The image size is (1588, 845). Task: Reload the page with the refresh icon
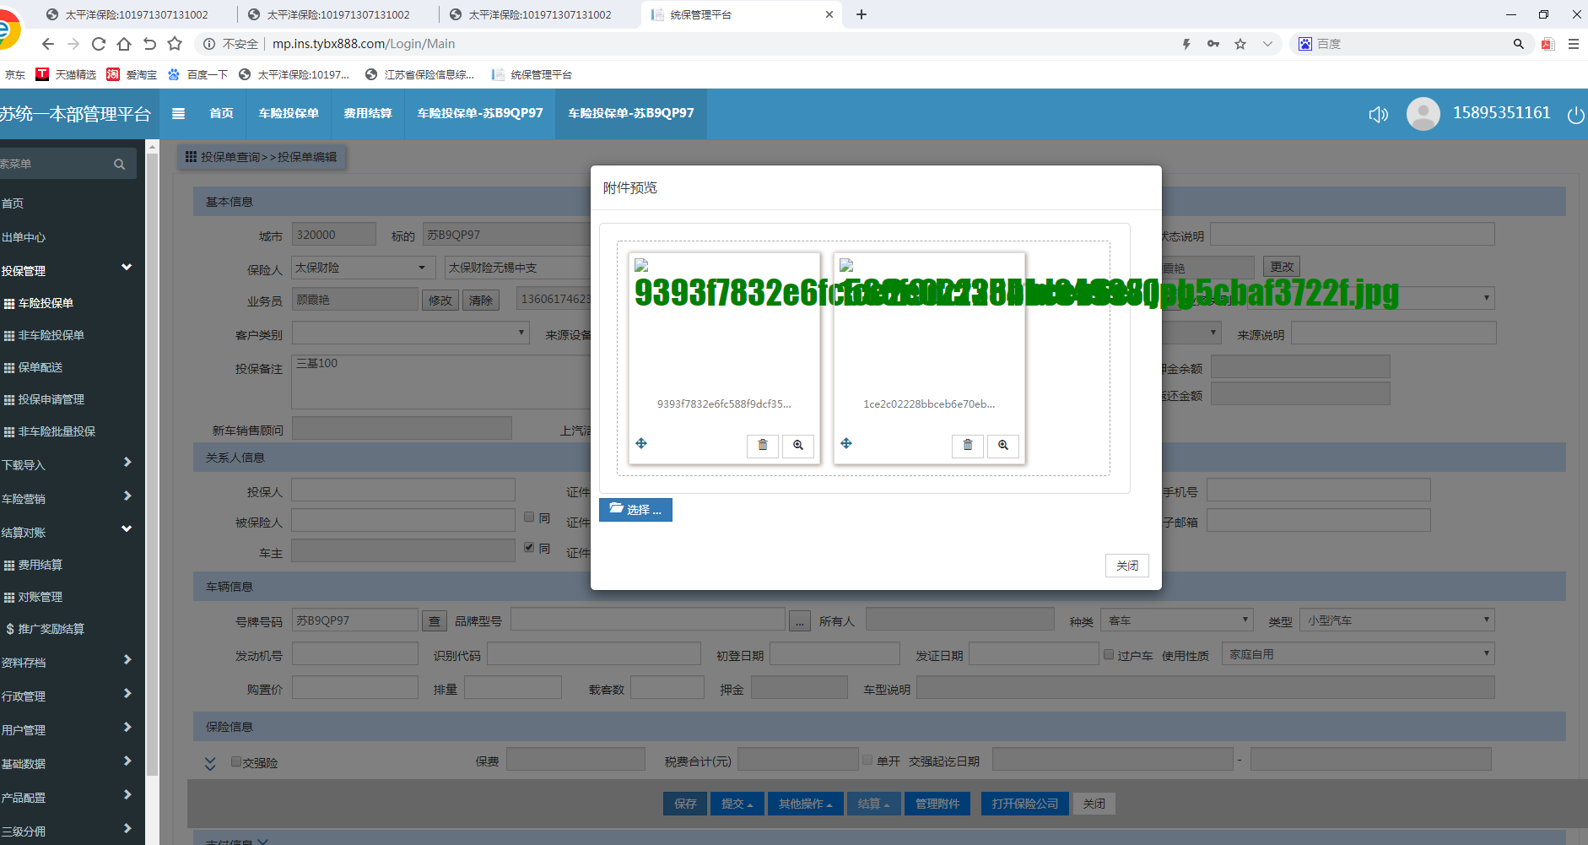[x=99, y=44]
